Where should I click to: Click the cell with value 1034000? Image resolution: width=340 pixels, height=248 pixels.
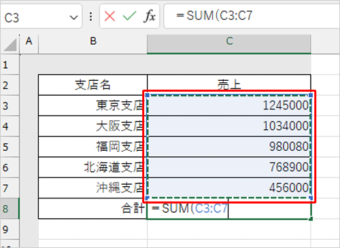(x=229, y=126)
